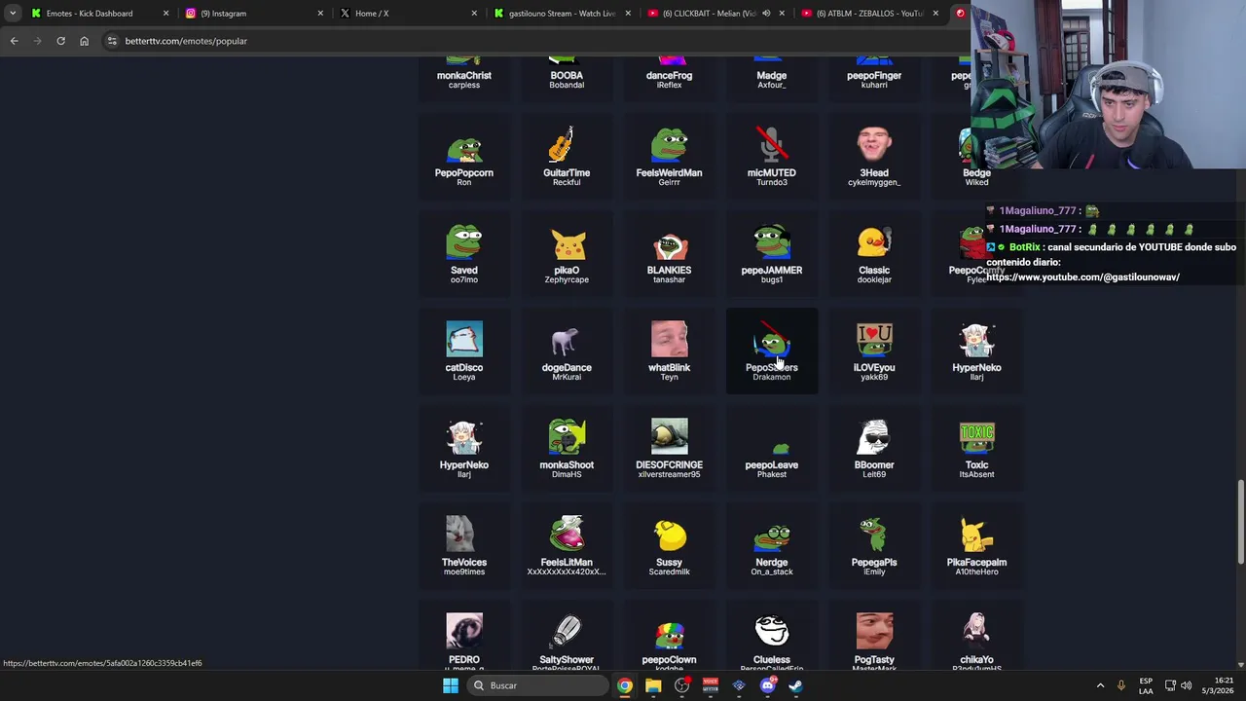Select the pikaO emote

click(567, 253)
